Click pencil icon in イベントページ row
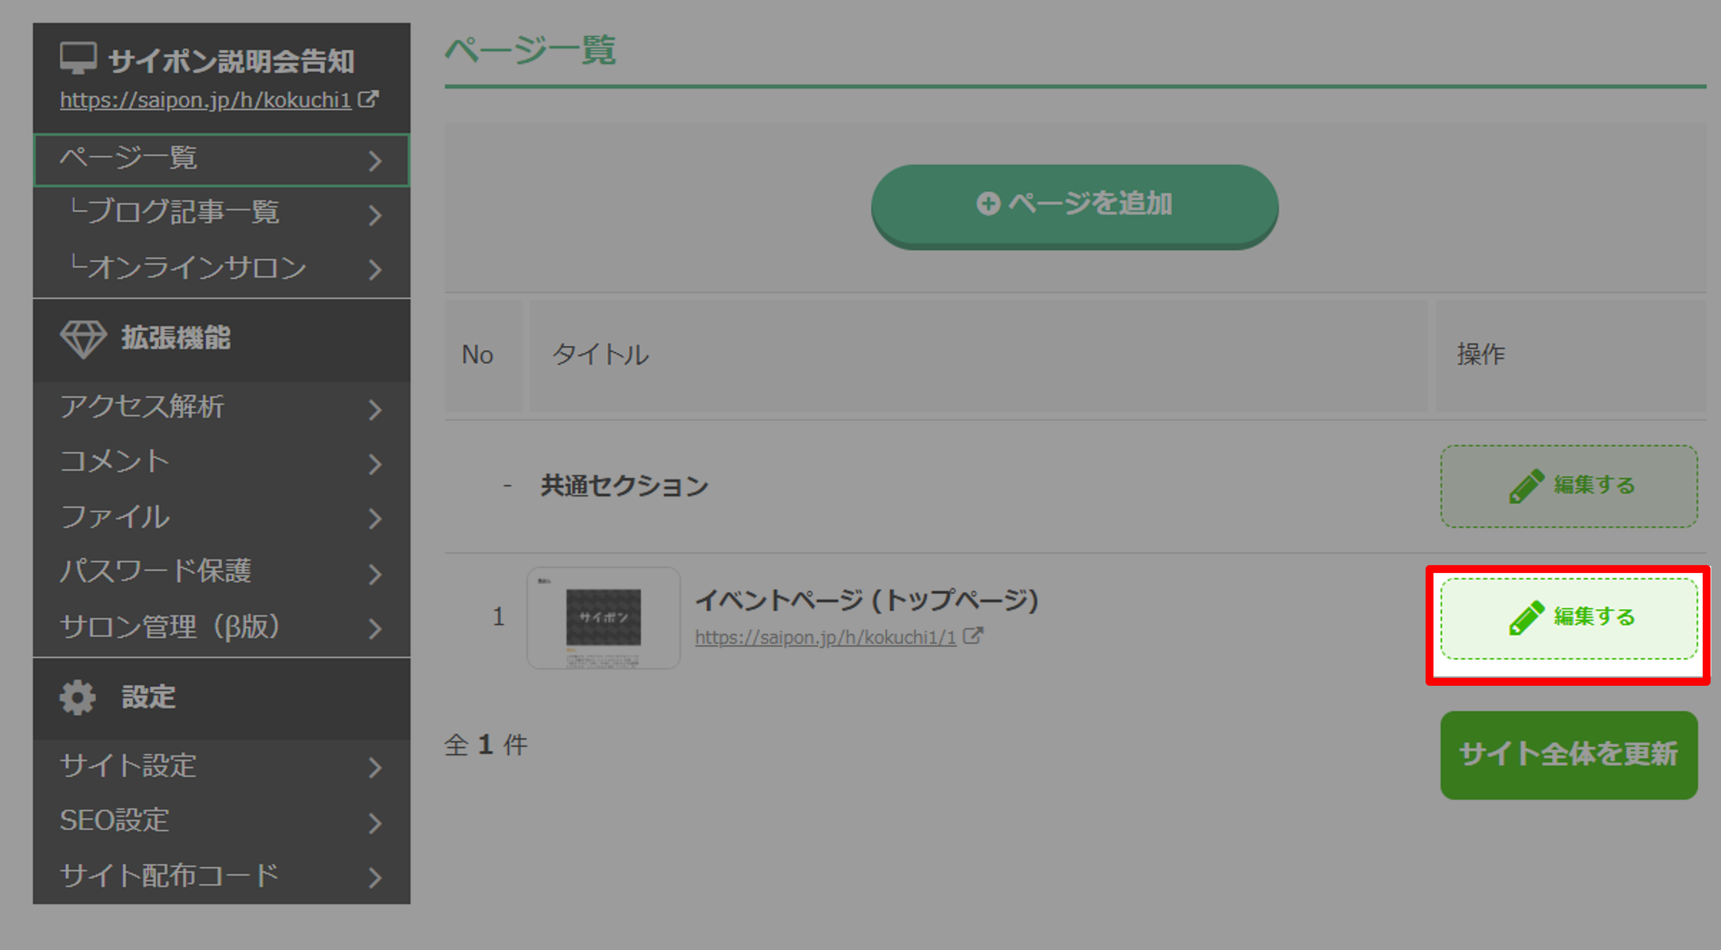Screen dimensions: 1721x950 [x=1526, y=617]
